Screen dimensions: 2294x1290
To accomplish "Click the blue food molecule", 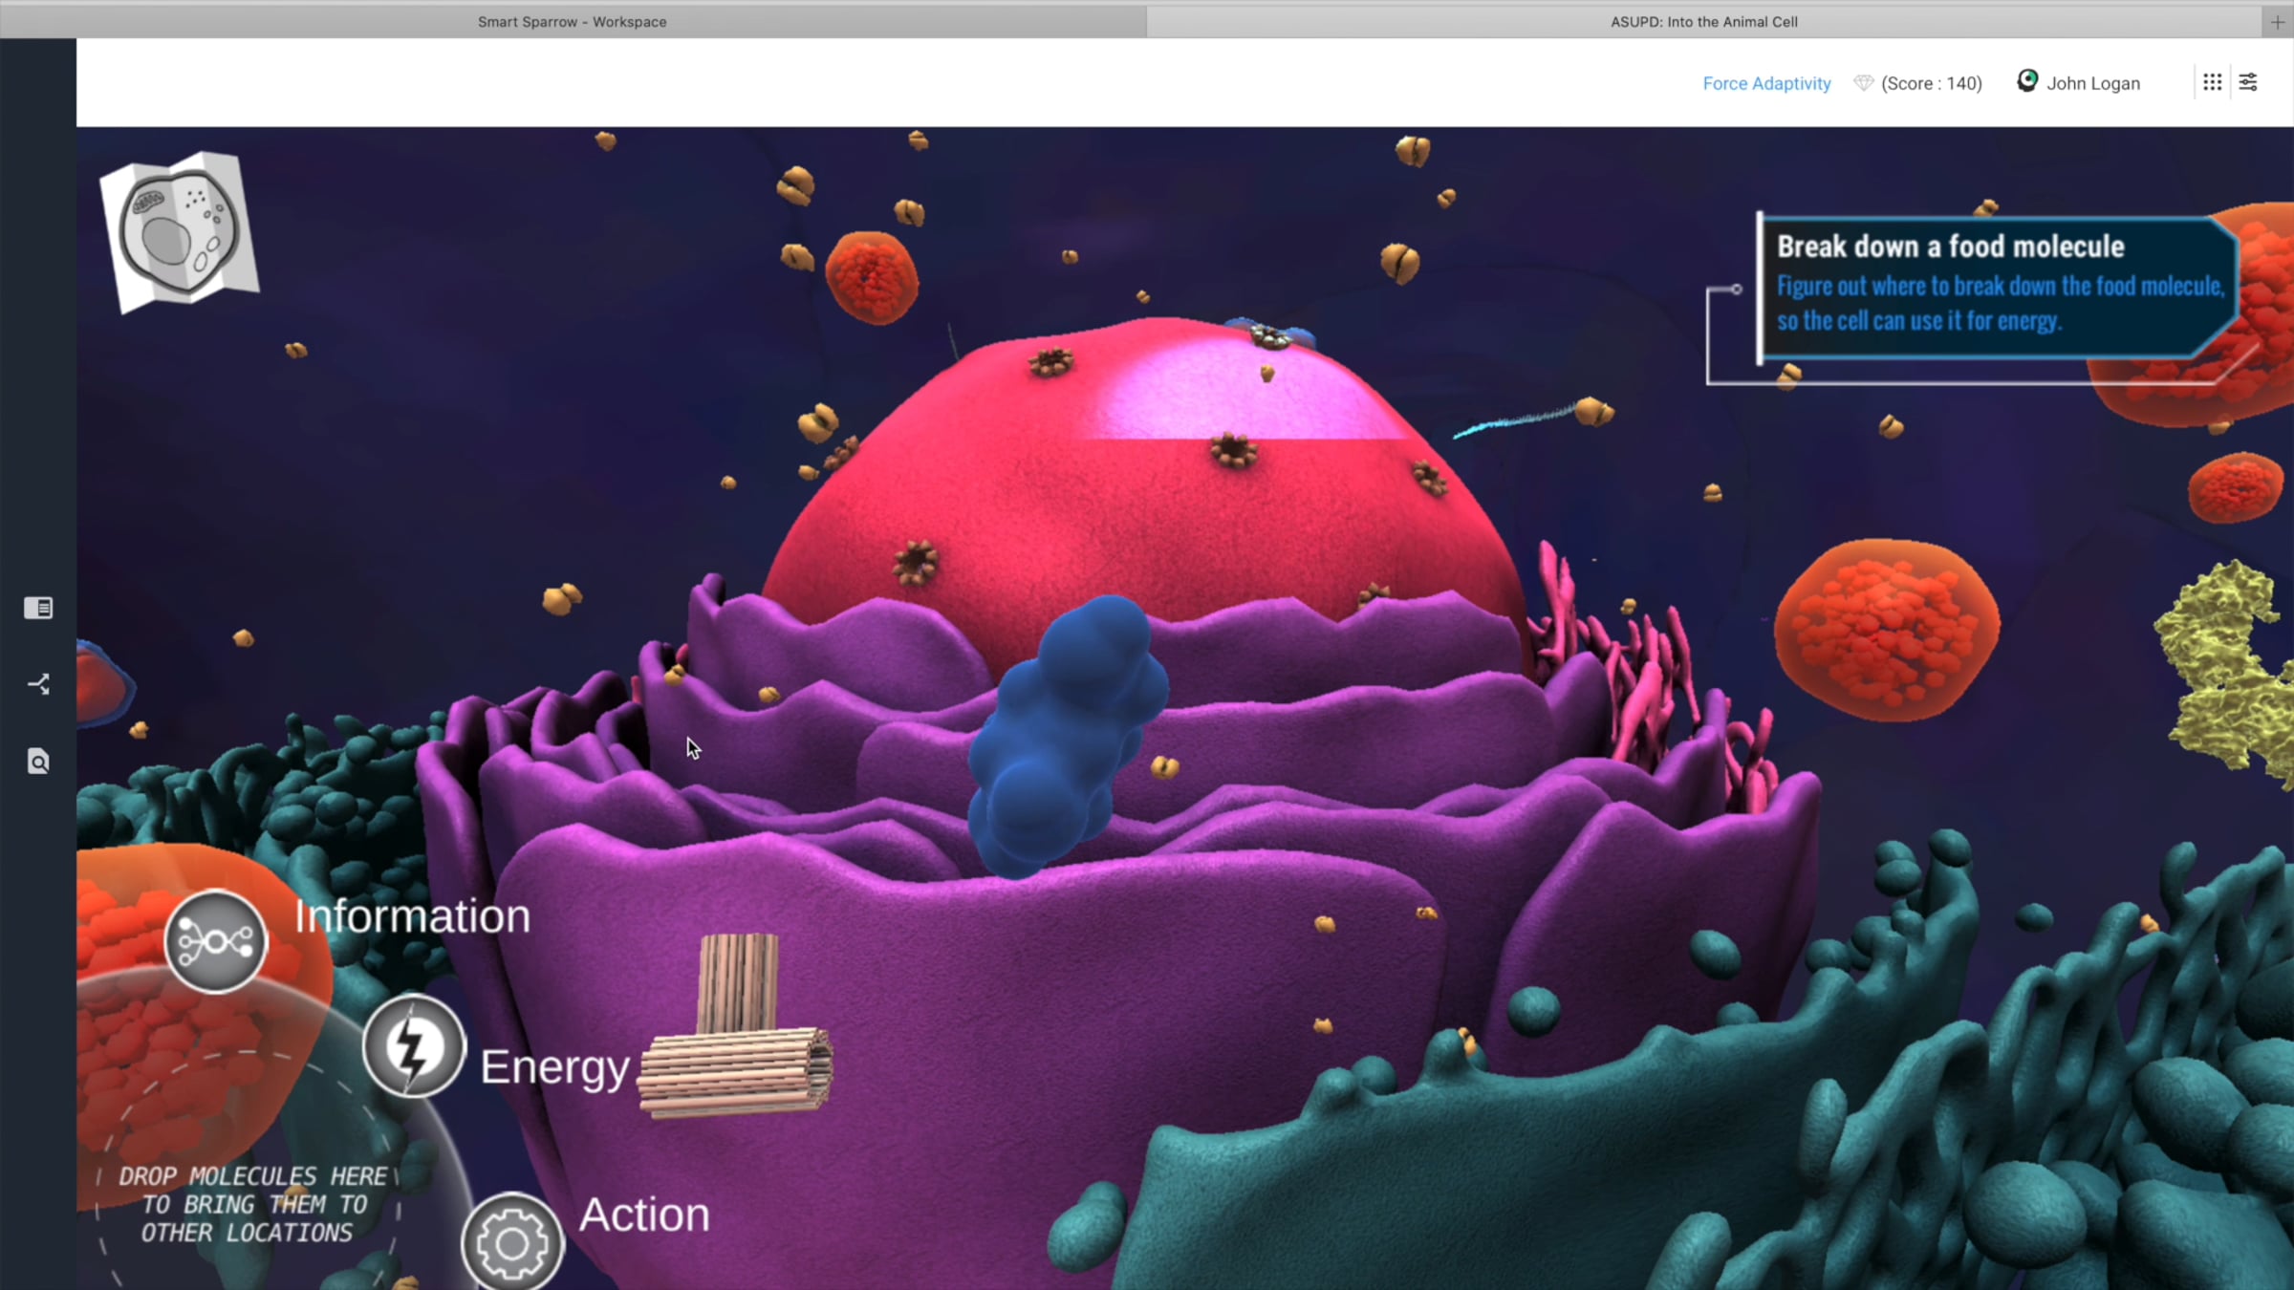I will (x=1068, y=738).
